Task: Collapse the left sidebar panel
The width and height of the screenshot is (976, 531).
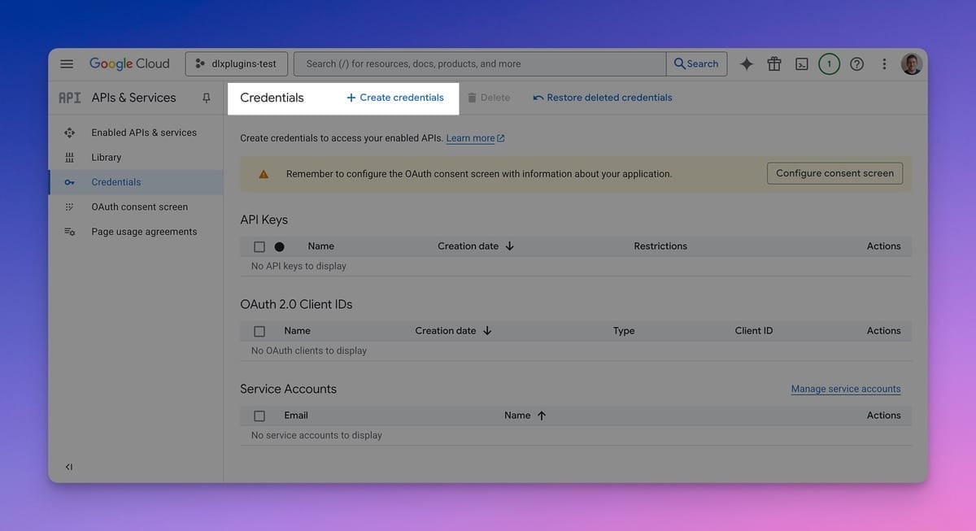Action: (x=69, y=467)
